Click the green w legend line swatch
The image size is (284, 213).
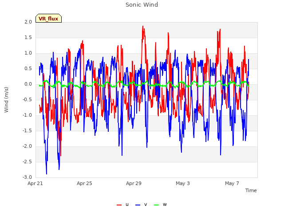157,205
